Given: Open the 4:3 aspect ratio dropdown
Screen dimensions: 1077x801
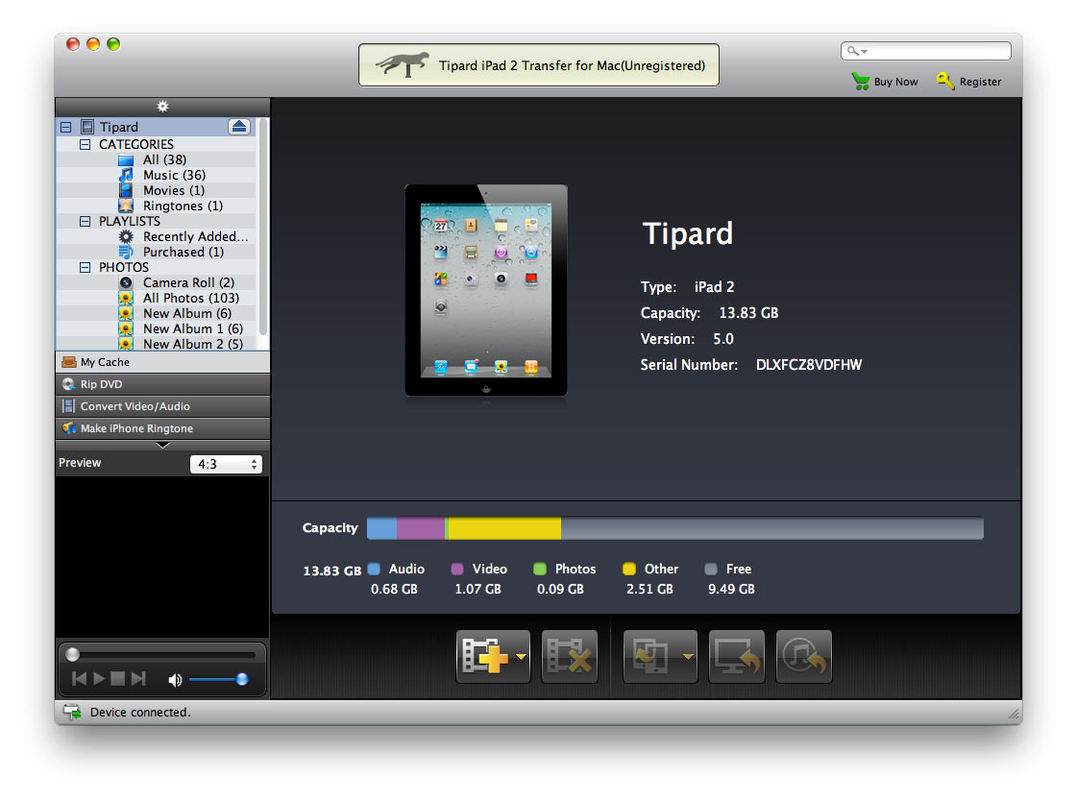Looking at the screenshot, I should 226,464.
